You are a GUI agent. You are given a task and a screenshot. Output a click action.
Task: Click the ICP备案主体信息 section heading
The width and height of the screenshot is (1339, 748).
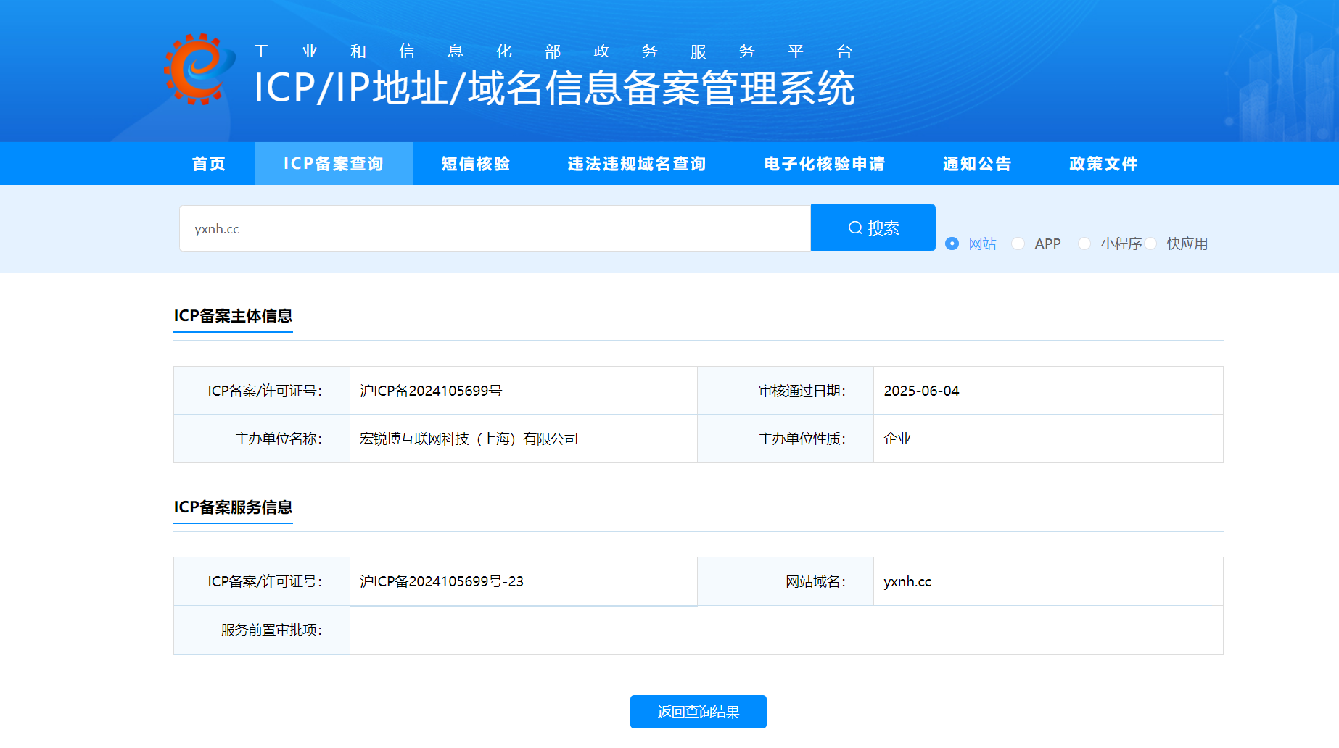[233, 316]
